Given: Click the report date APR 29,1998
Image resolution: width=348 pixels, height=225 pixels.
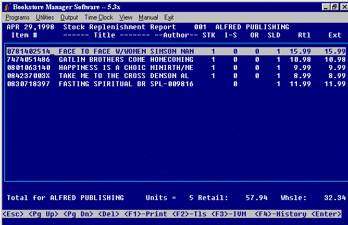Looking at the screenshot, I should (x=30, y=27).
